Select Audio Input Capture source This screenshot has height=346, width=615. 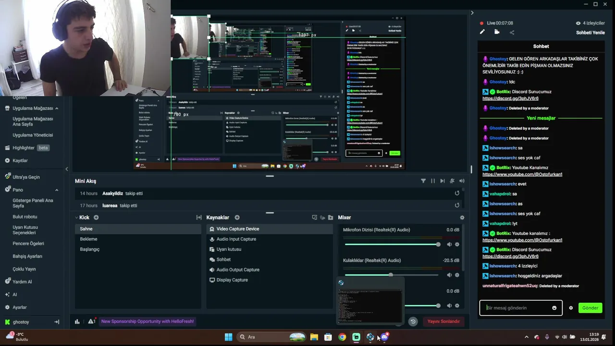point(270,239)
